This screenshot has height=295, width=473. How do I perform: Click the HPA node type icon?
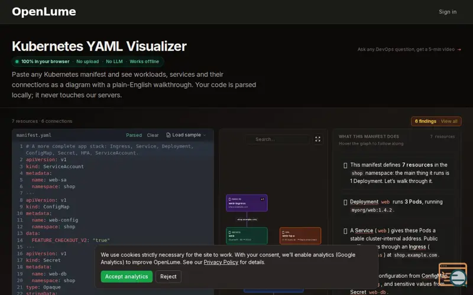pos(283,232)
